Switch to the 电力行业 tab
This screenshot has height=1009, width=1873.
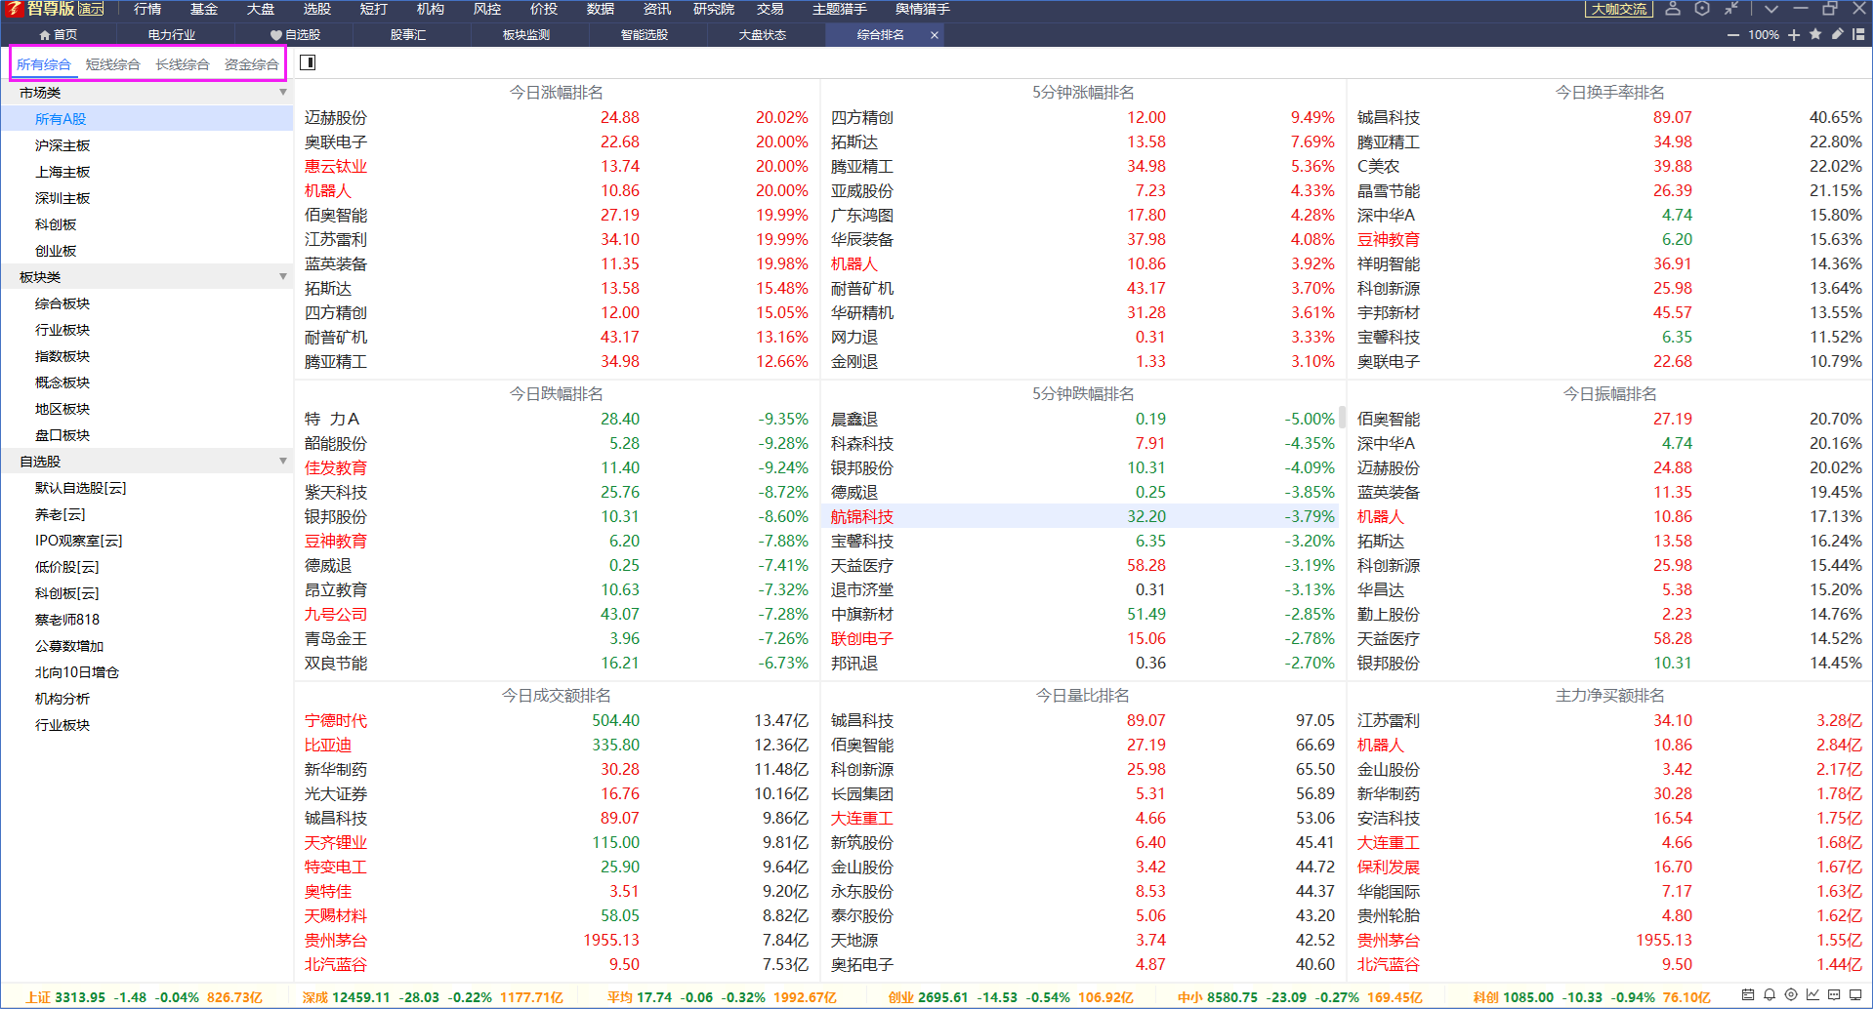point(172,35)
